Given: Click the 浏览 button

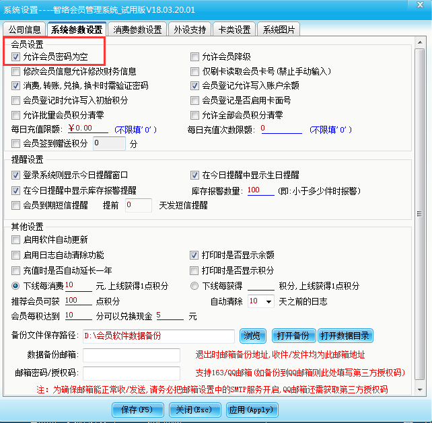Looking at the screenshot, I should point(252,336).
